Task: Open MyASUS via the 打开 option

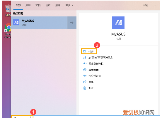Action: pos(89,51)
